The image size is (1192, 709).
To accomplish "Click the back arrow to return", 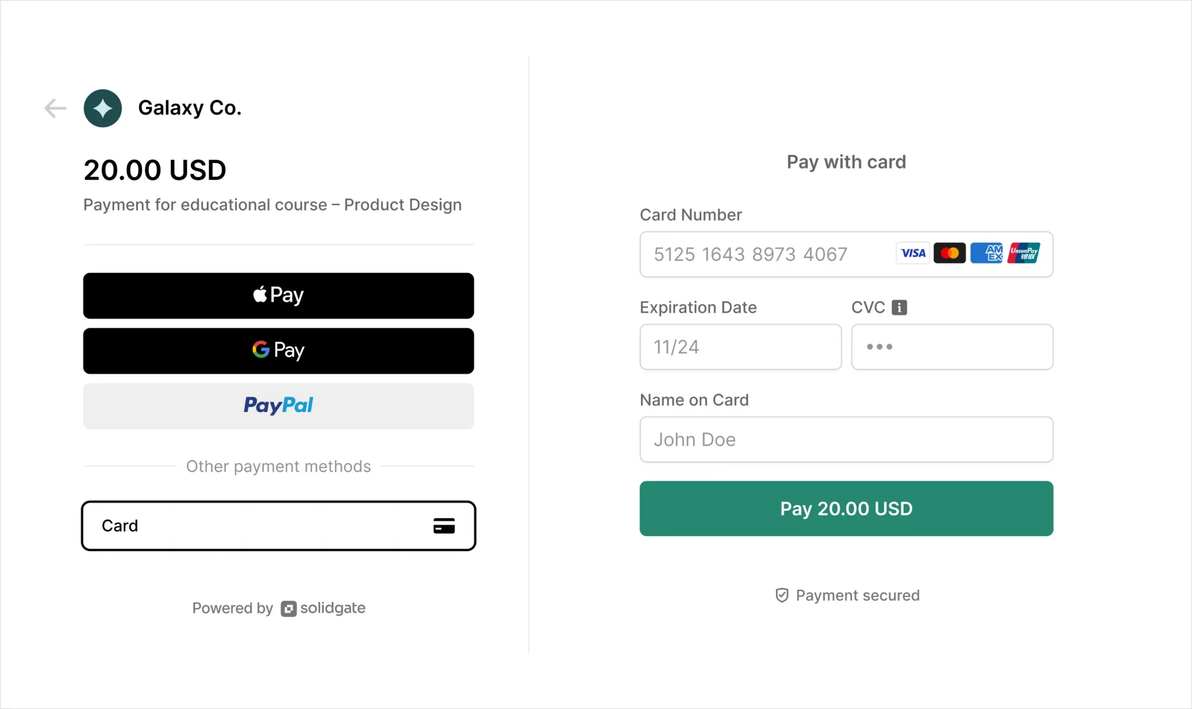I will (55, 108).
